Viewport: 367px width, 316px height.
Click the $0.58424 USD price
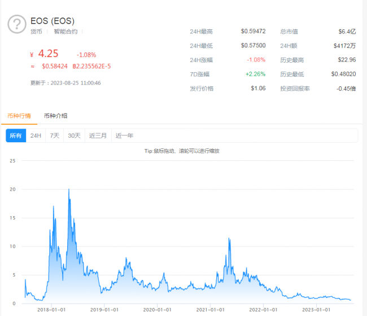55,66
